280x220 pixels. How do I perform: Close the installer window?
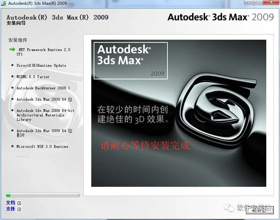(271, 2)
